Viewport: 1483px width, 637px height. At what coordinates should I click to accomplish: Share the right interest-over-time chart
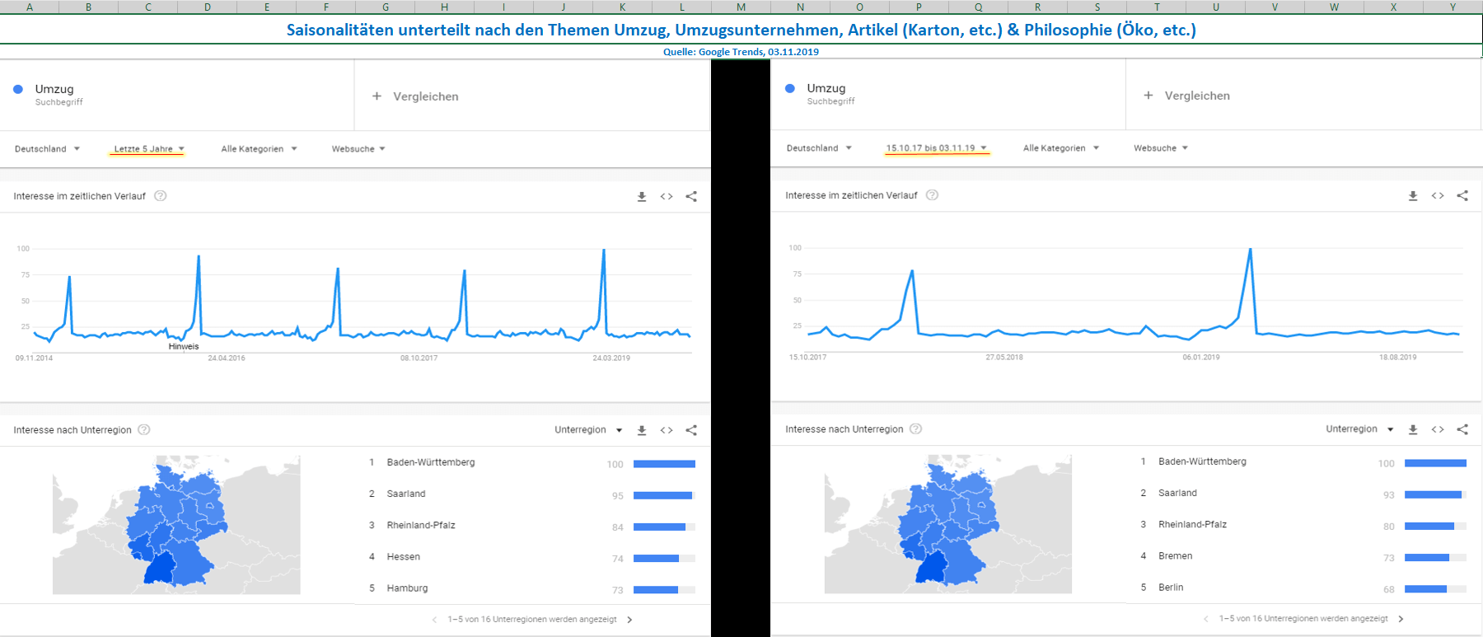(1462, 196)
